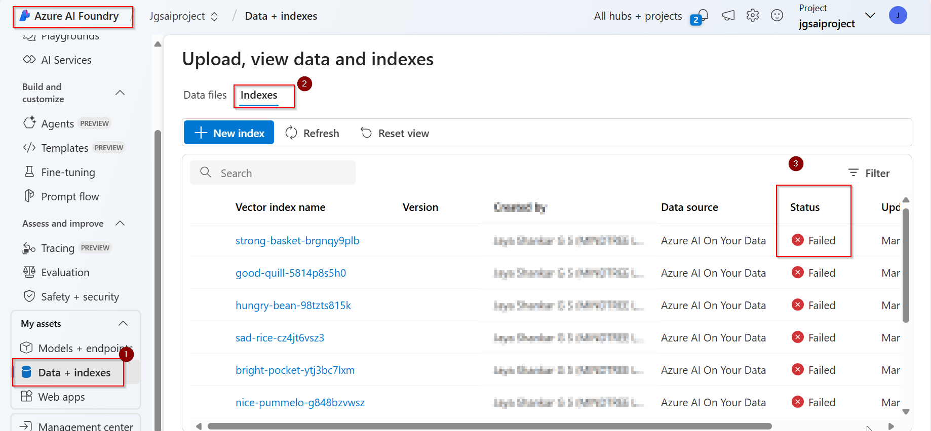Click the Version column header
The image size is (931, 431).
click(420, 207)
